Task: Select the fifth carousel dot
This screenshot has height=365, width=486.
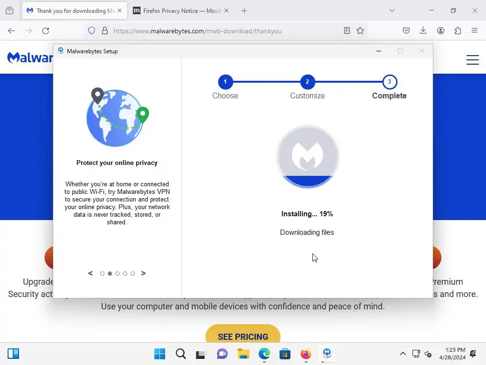Action: pos(133,273)
